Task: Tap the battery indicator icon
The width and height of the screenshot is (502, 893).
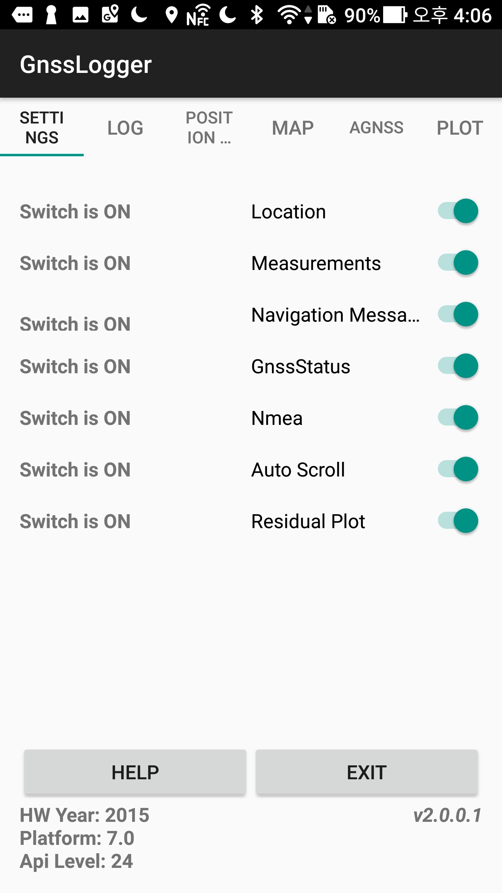Action: [x=395, y=15]
